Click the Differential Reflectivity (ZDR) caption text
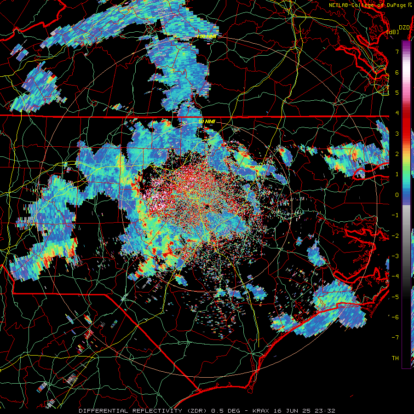414x414 pixels. tap(144, 411)
